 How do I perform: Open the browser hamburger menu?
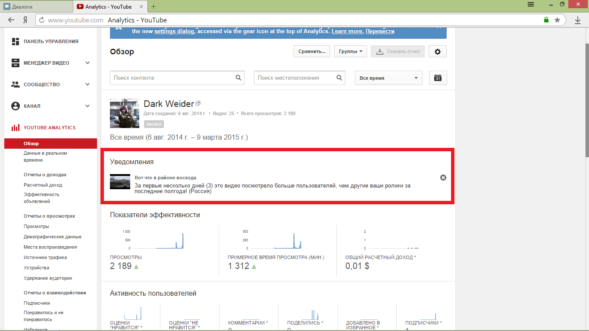coord(531,4)
